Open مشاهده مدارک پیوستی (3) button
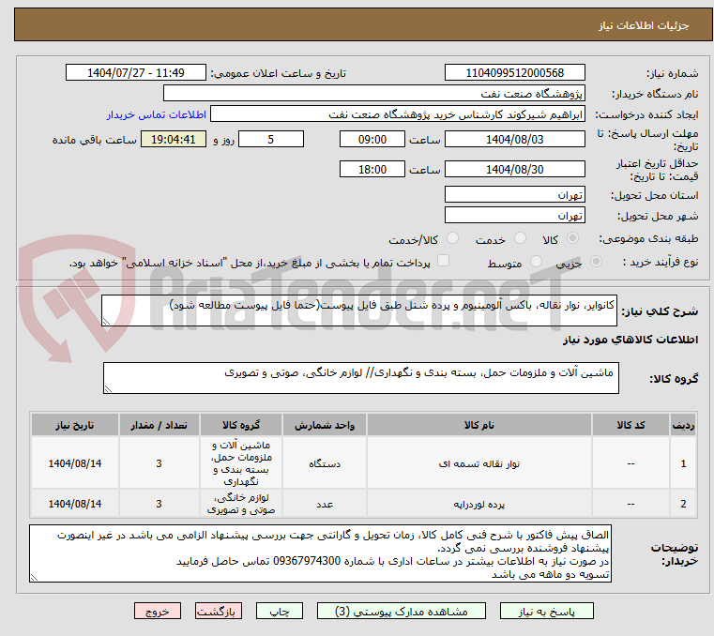Image resolution: width=714 pixels, height=636 pixels. [402, 611]
